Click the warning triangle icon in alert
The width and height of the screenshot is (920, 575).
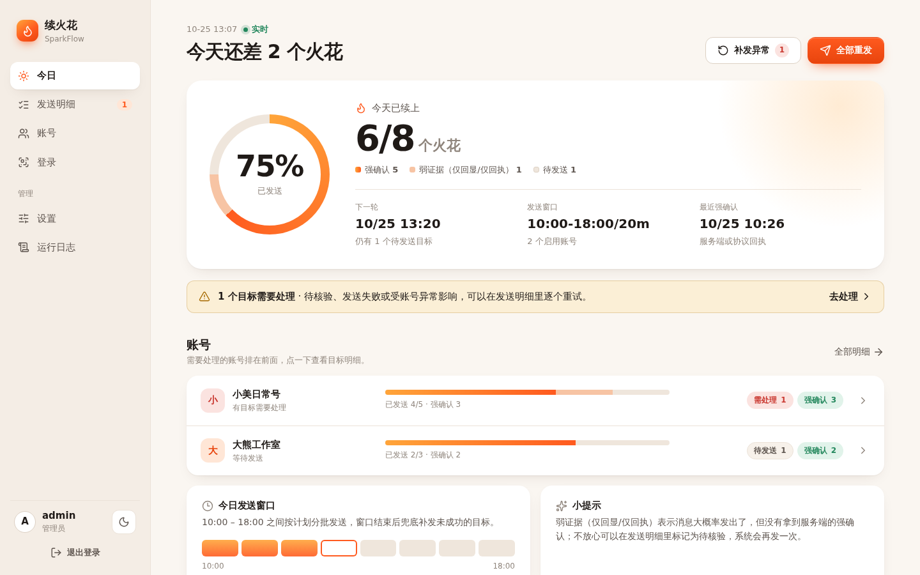(204, 296)
